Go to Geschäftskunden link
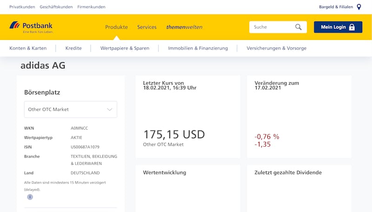Image resolution: width=372 pixels, height=212 pixels. tap(56, 7)
